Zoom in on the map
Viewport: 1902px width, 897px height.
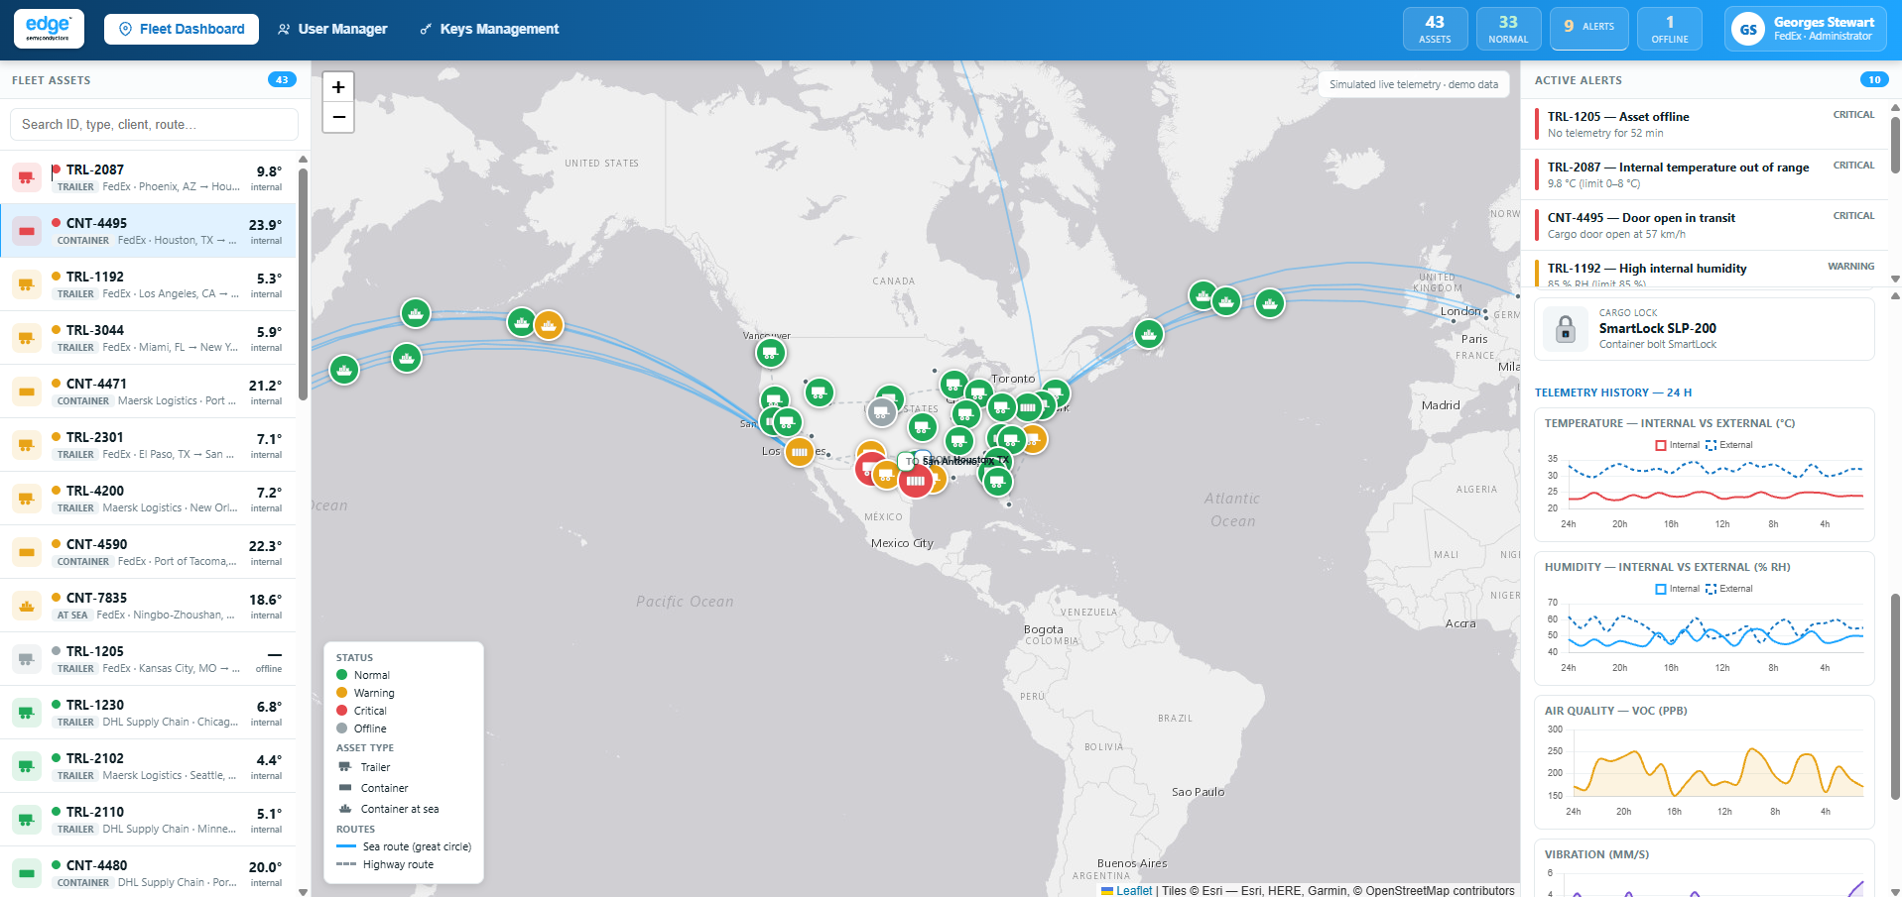[338, 87]
